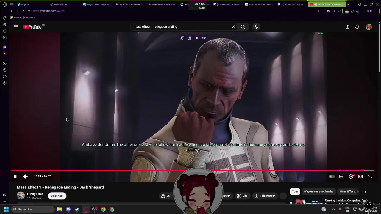Run YouTube search with magnifier button
The image size is (381, 214).
tap(243, 27)
